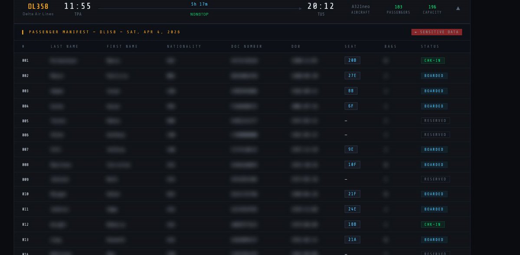520x255 pixels.
Task: Select passenger row number 001
Action: pos(25,61)
